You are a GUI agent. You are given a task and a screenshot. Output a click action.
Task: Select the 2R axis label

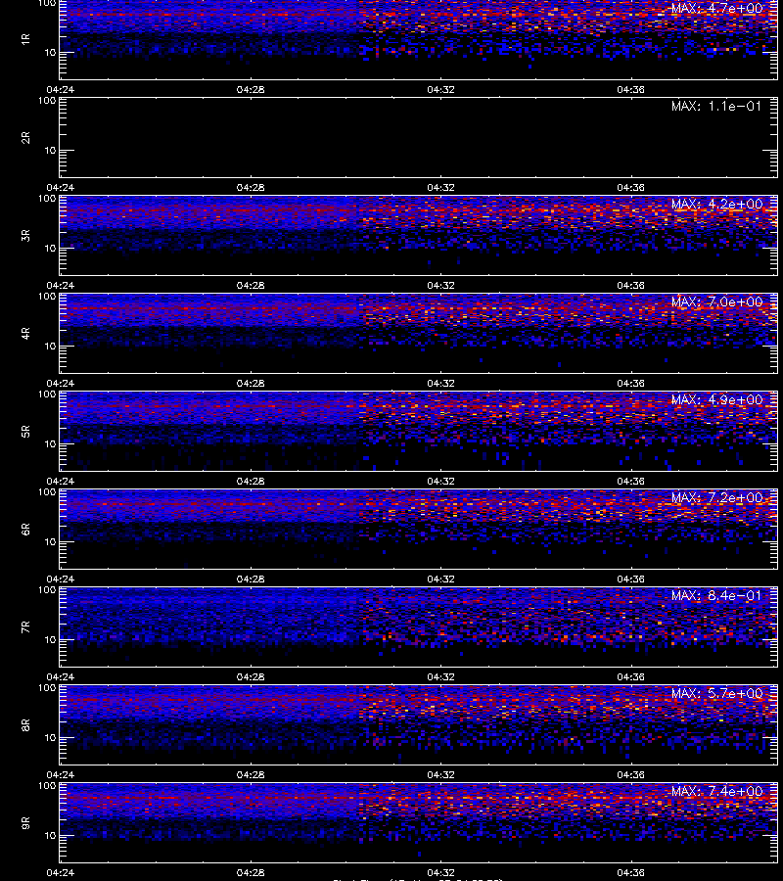pyautogui.click(x=25, y=137)
